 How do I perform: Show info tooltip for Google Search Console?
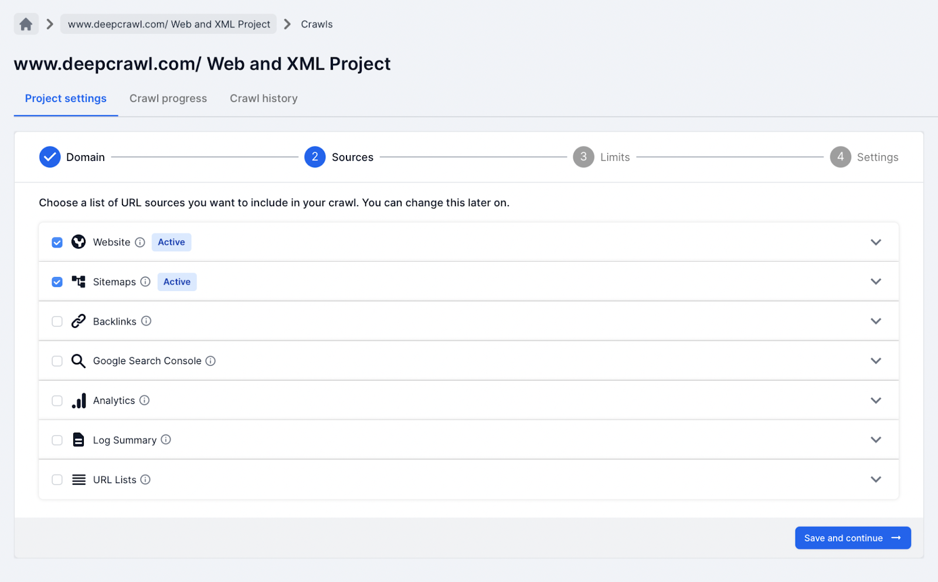(x=210, y=361)
